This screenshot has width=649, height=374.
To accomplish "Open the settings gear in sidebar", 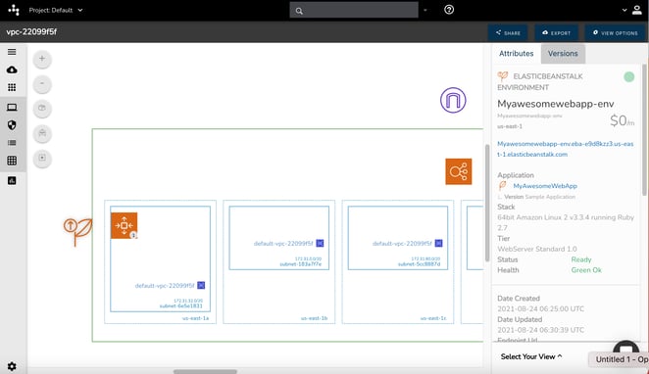I will point(12,366).
